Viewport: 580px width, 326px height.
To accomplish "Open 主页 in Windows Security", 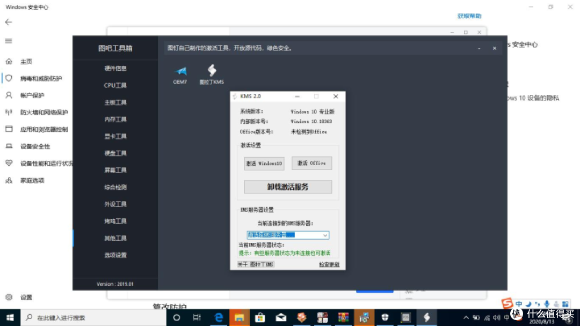I will click(x=26, y=62).
